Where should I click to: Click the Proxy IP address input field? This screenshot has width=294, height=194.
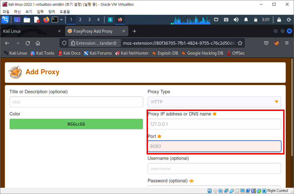click(x=214, y=124)
